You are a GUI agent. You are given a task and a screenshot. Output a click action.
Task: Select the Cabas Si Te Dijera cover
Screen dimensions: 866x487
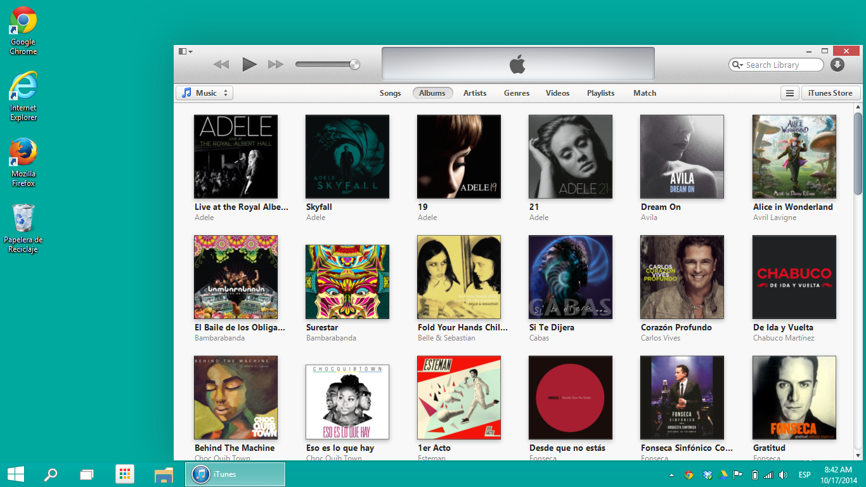pos(571,277)
